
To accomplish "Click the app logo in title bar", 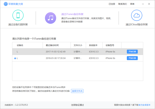I will (x=5, y=4).
